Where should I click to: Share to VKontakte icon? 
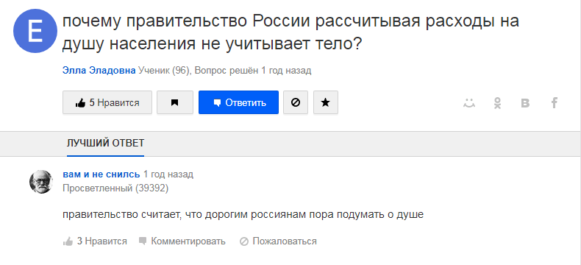coord(525,102)
